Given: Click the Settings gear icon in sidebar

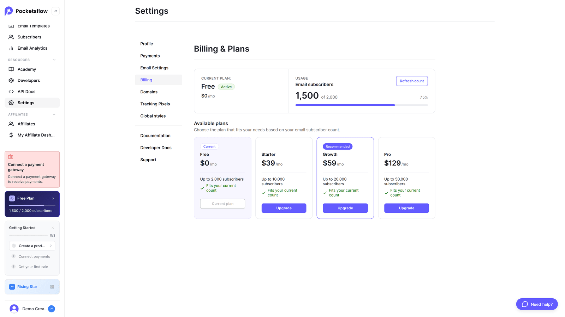Looking at the screenshot, I should [x=11, y=103].
